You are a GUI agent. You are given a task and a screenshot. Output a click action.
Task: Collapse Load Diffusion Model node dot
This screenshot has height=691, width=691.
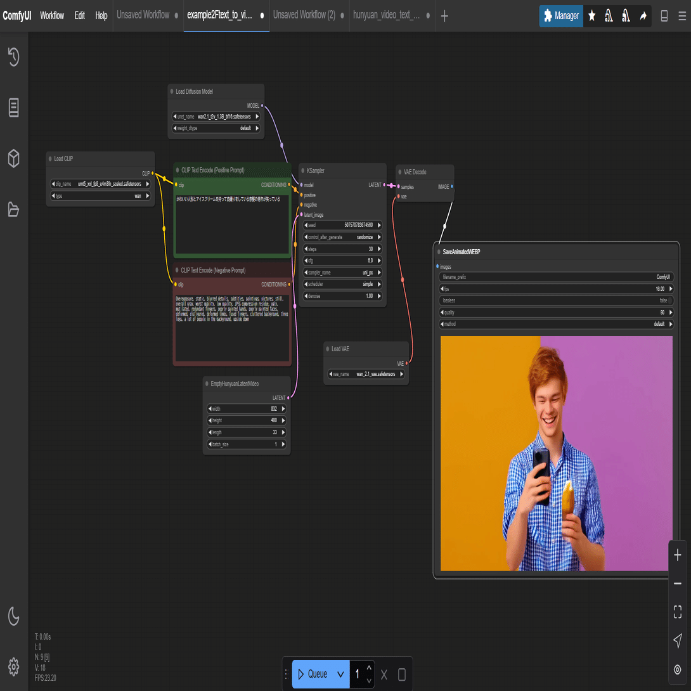172,91
